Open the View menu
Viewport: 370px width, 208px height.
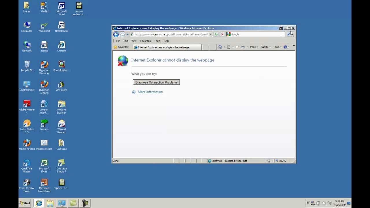pyautogui.click(x=134, y=41)
